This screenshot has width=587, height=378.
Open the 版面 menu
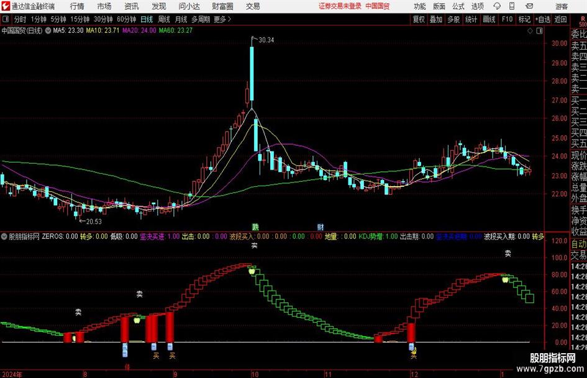click(x=439, y=6)
